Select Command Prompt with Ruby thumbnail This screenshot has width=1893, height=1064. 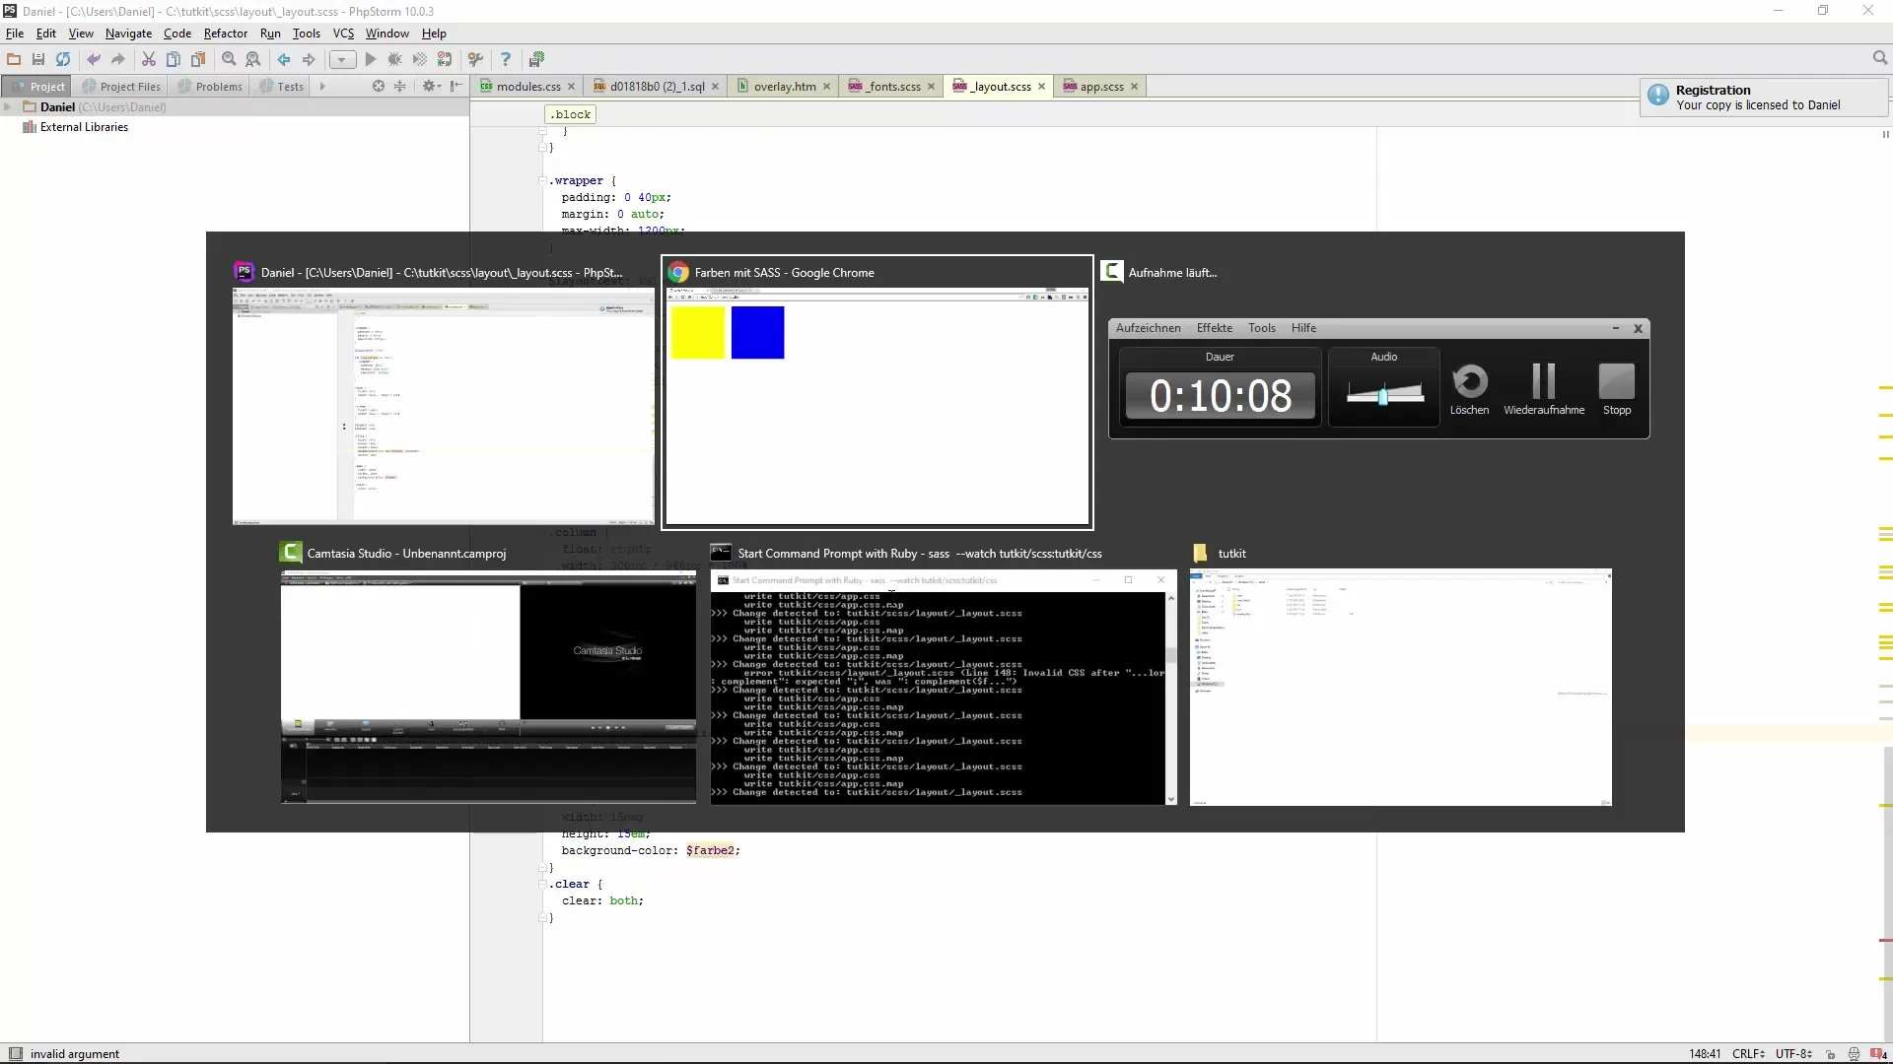(944, 687)
